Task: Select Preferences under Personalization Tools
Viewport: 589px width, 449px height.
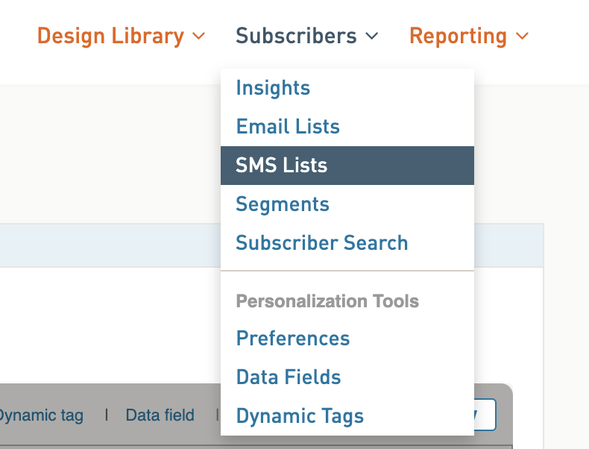Action: click(293, 338)
